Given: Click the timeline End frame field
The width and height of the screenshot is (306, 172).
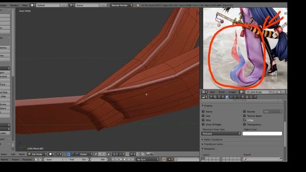Looking at the screenshot, I should tap(77, 160).
